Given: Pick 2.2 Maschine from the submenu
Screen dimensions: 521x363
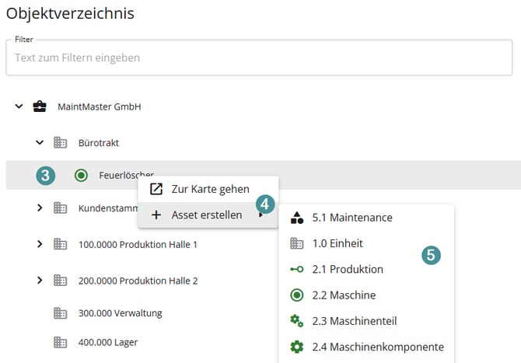Looking at the screenshot, I should 366,295.
